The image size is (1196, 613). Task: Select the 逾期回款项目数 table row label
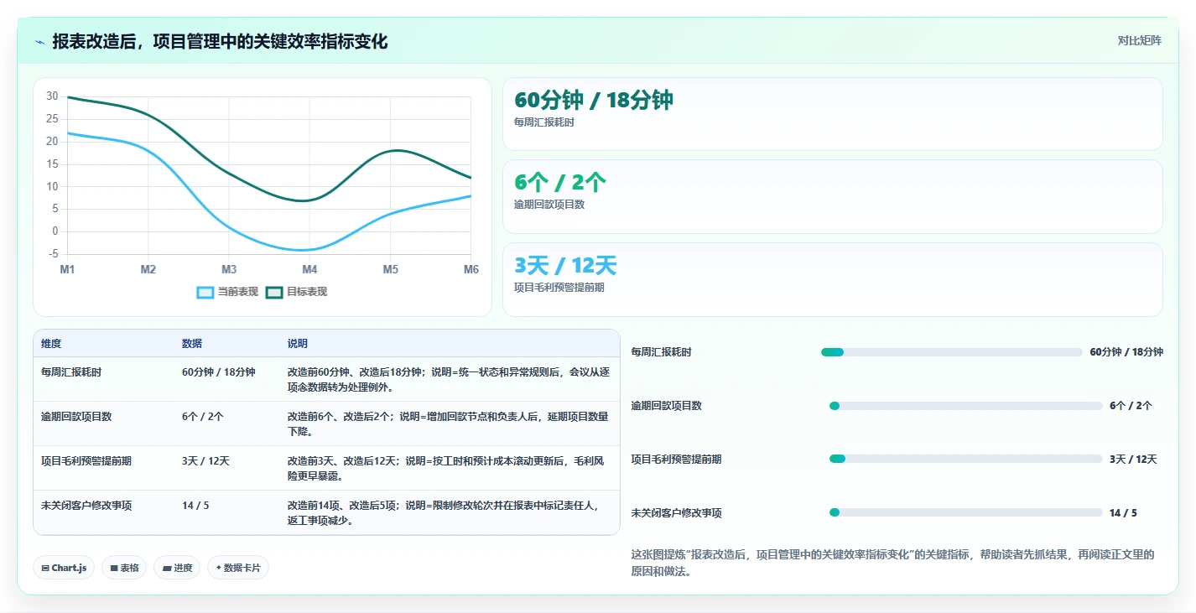click(x=76, y=416)
